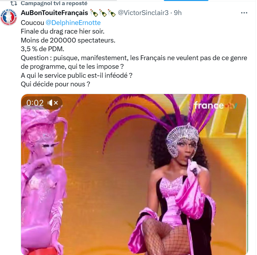Click the 'Qui décide pour nous ?' line
This screenshot has width=257, height=255.
pyautogui.click(x=56, y=84)
